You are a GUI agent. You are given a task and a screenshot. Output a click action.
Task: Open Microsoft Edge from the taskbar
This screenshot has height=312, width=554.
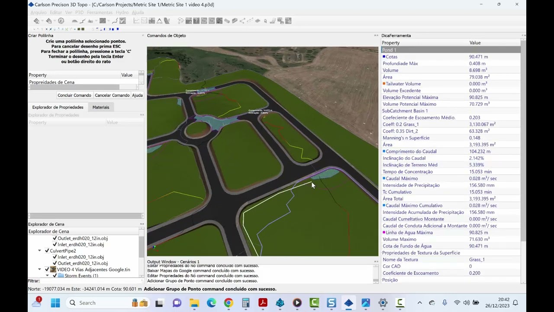[211, 303]
